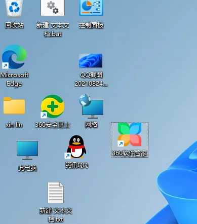Click the 新建 文本文档.txt file name
197x224 pixels.
56,215
